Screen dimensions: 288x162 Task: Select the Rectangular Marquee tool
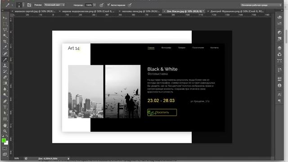coord(5,24)
